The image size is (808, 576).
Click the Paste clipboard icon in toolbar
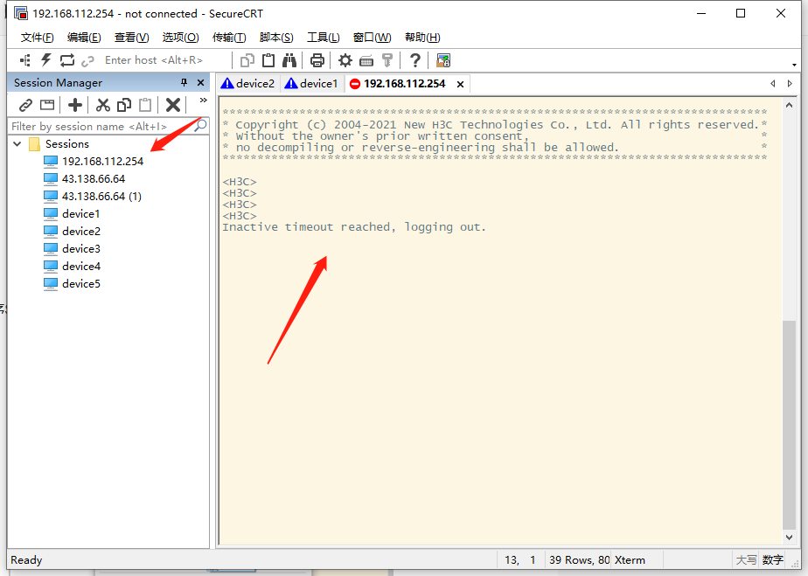pos(268,60)
